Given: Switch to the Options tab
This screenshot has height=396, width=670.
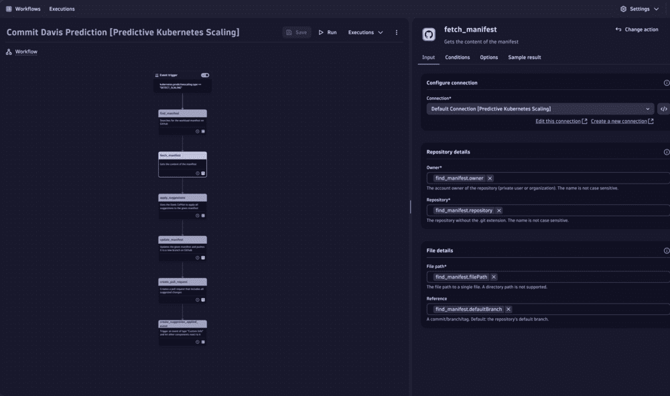Looking at the screenshot, I should [489, 57].
